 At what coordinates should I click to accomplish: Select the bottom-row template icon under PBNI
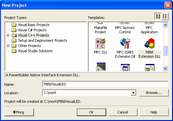tap(150, 67)
